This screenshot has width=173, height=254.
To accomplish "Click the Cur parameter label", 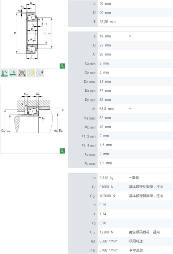I will [x=93, y=232].
